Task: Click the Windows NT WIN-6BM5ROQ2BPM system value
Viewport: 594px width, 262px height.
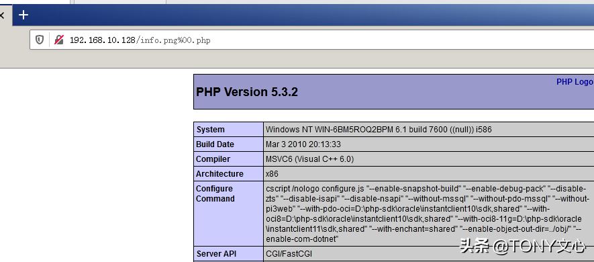Action: 379,129
